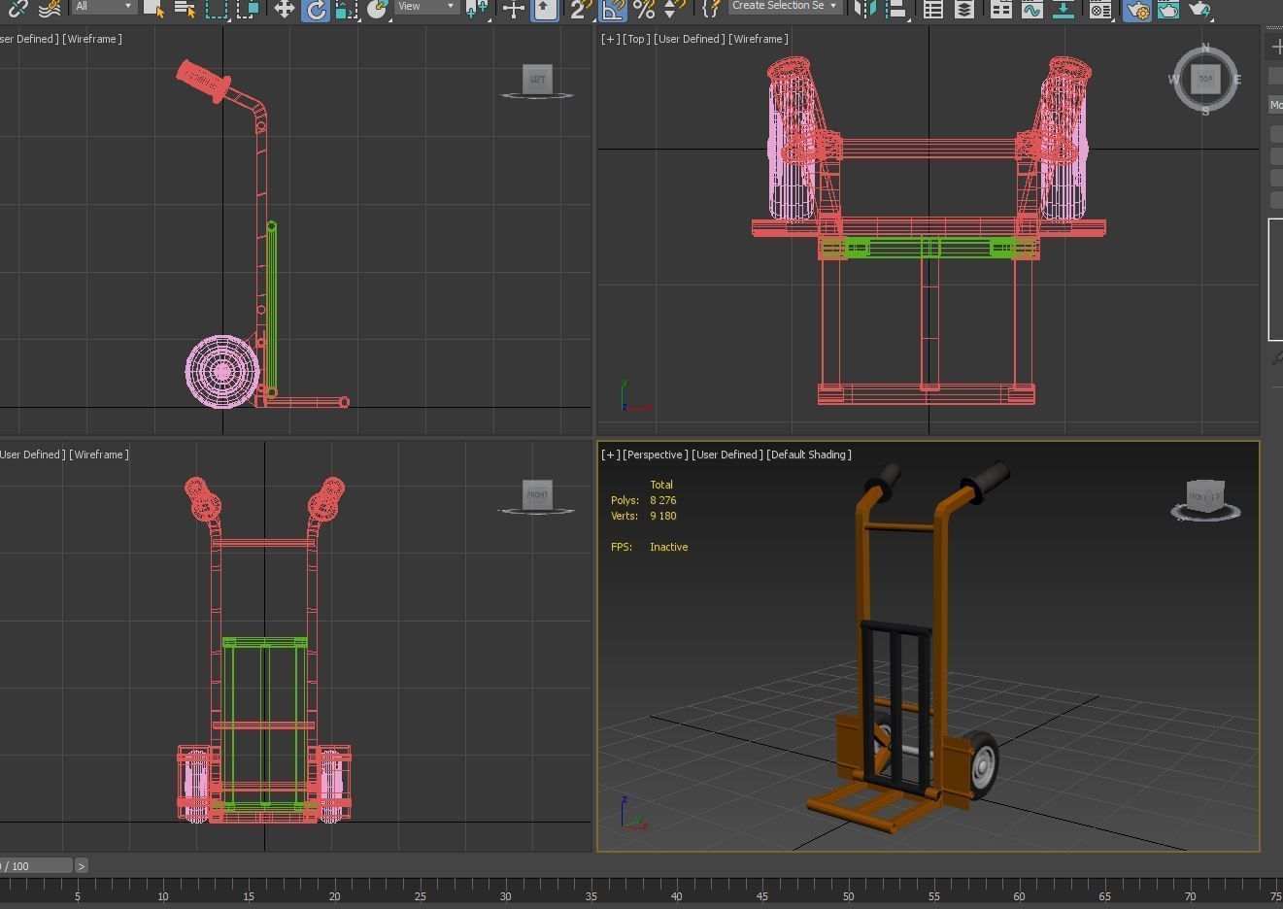Activate the Select and Place tool
Viewport: 1283px width, 909px height.
377,9
